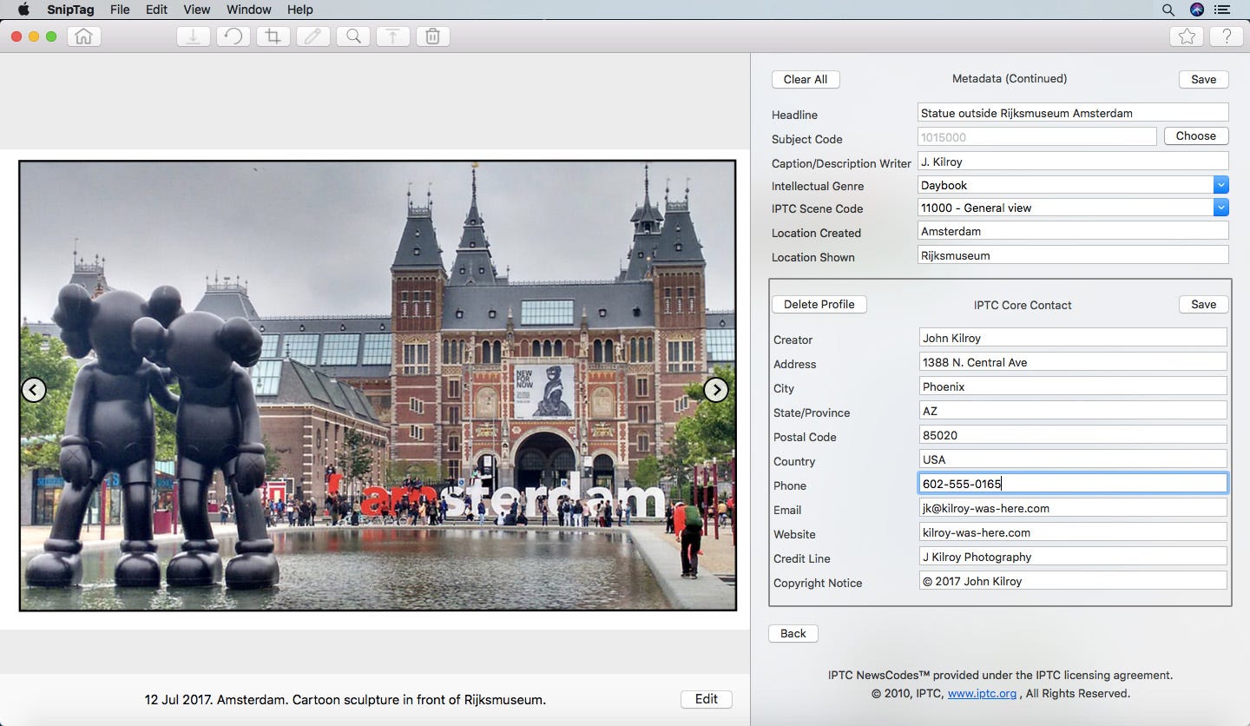Click the Copyright Notice field
The image size is (1250, 726).
pos(1073,580)
